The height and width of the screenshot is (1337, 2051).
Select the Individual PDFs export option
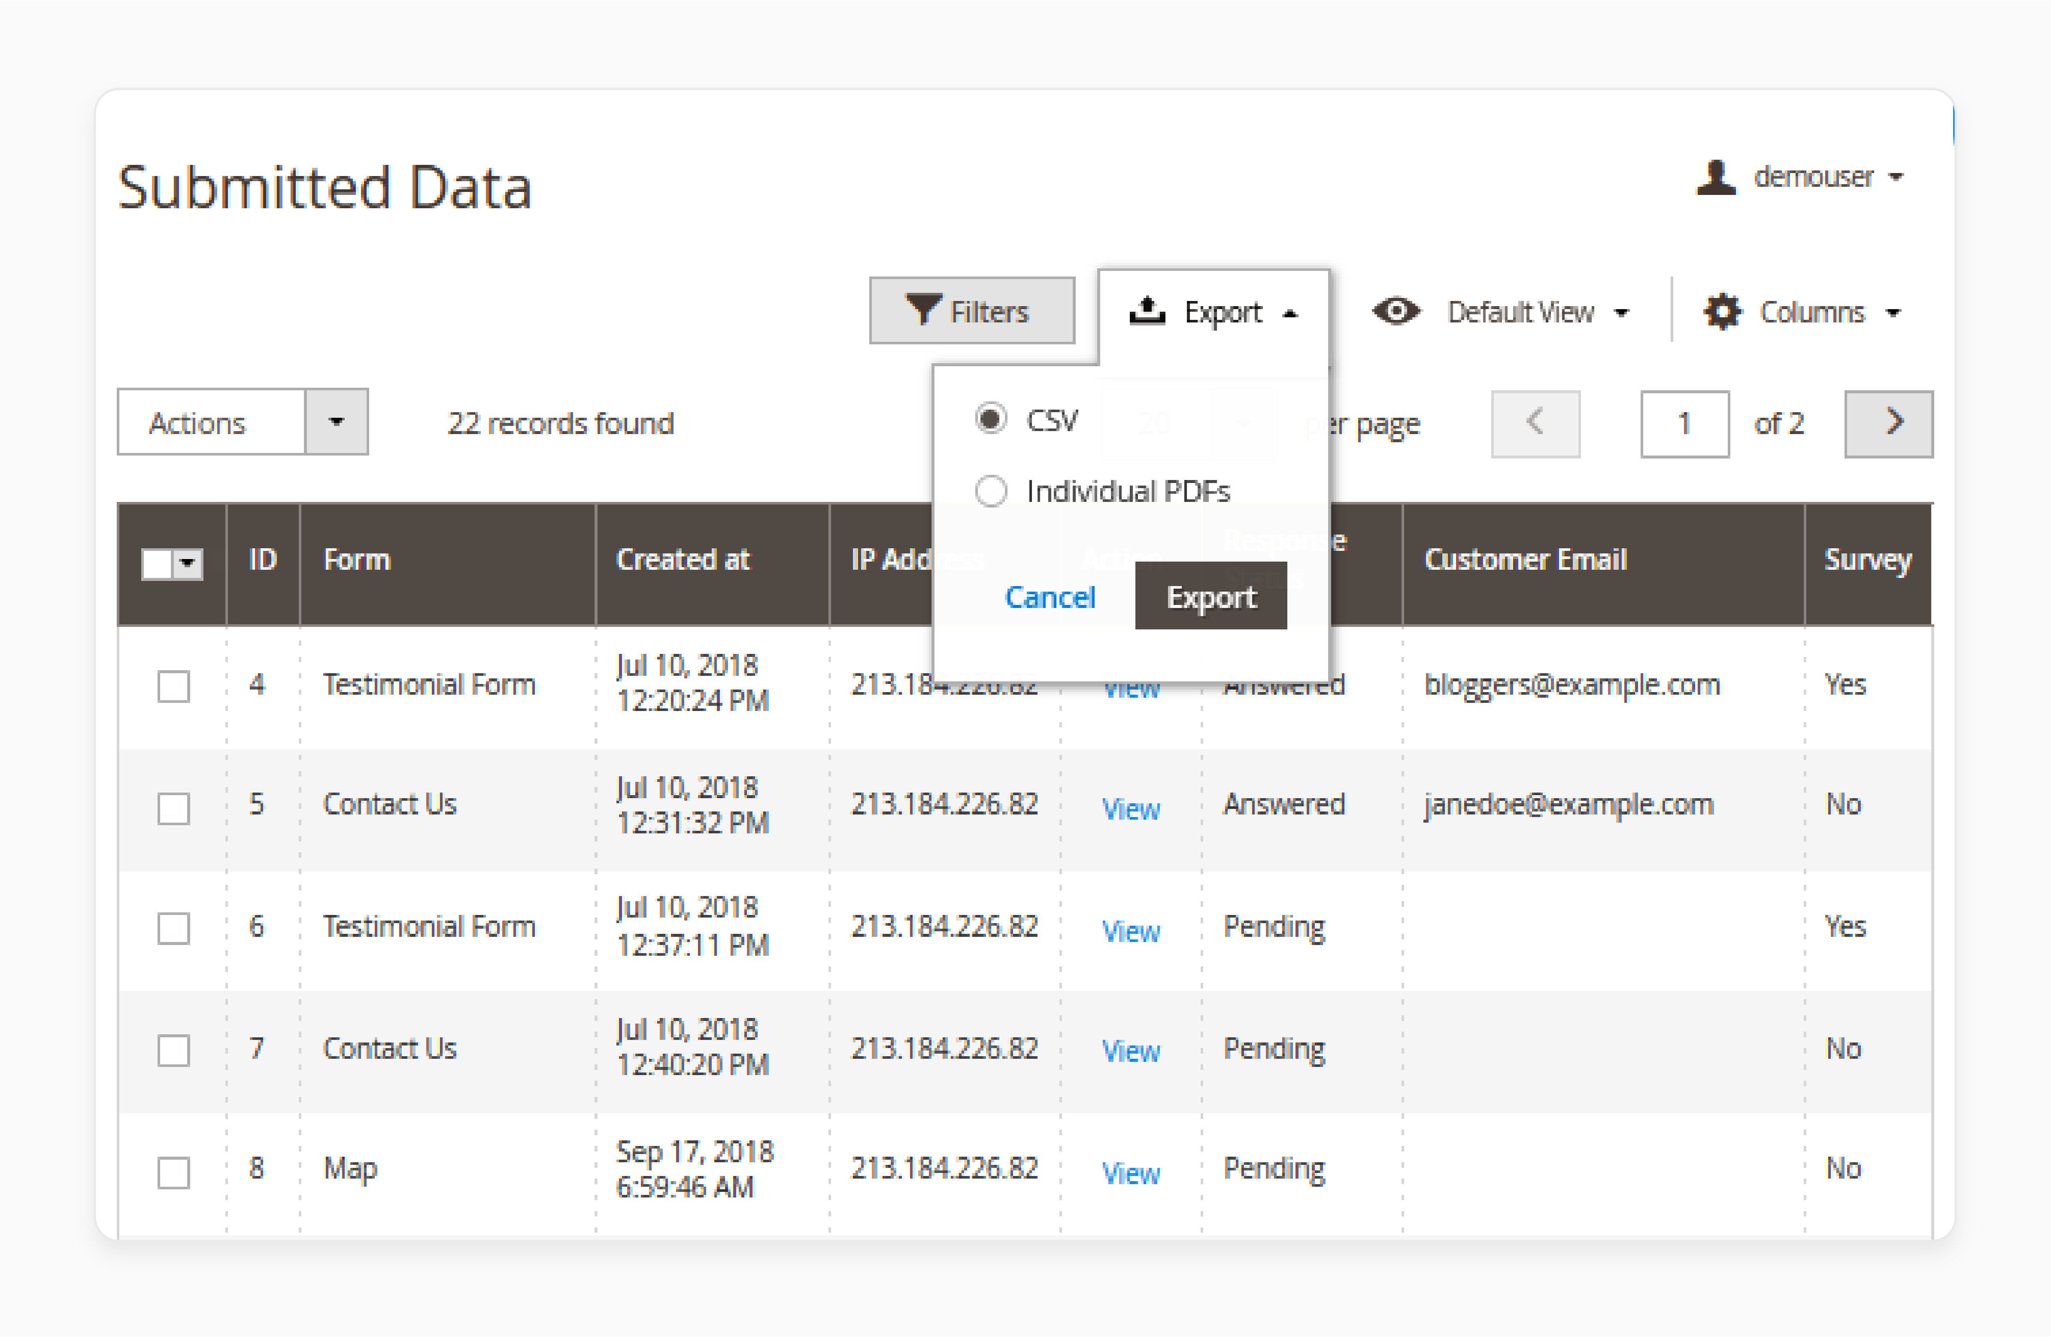(991, 491)
